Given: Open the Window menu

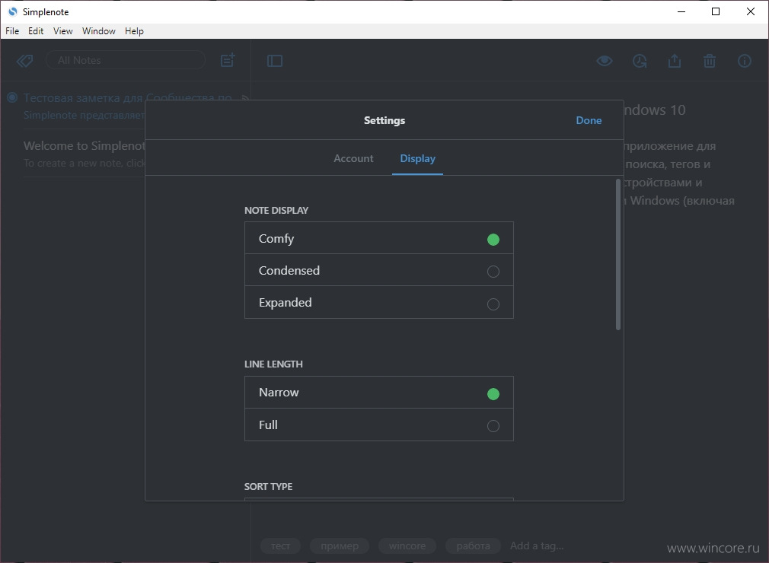Looking at the screenshot, I should [98, 31].
